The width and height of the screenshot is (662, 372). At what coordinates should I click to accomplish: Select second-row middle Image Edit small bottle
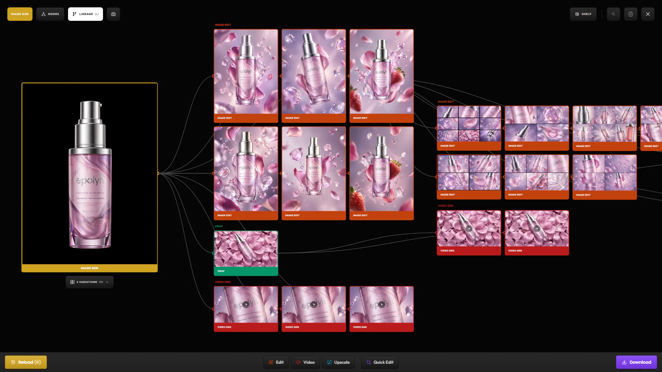(314, 173)
